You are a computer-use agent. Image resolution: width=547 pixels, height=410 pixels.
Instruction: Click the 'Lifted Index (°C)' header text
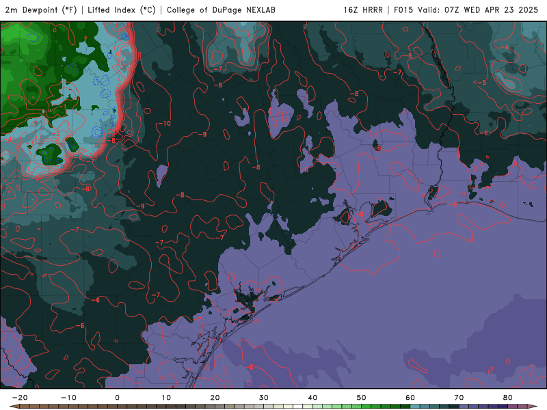pyautogui.click(x=122, y=10)
